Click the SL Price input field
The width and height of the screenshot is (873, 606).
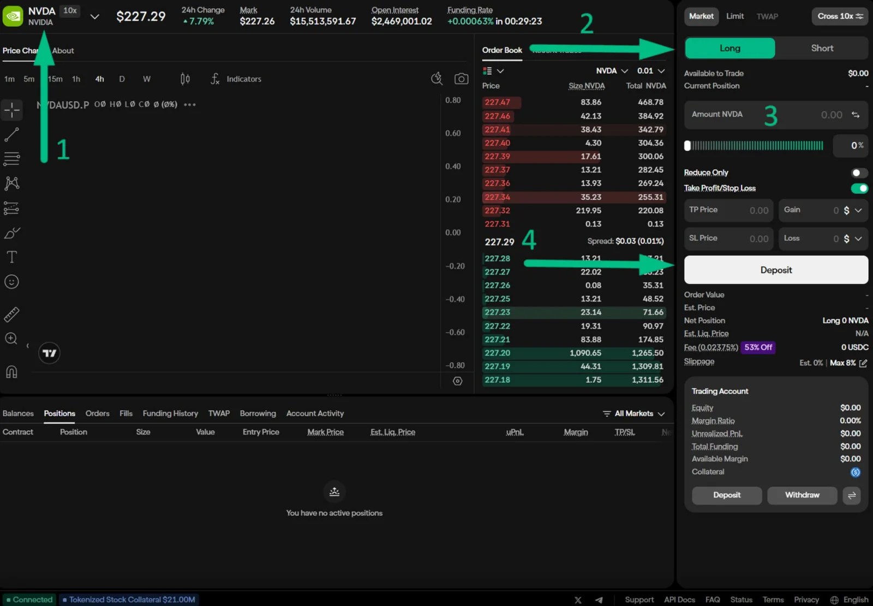(729, 239)
